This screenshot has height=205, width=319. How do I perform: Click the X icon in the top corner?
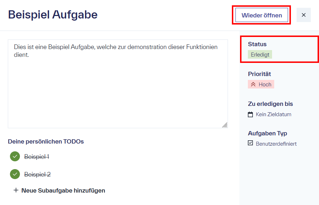tap(304, 15)
